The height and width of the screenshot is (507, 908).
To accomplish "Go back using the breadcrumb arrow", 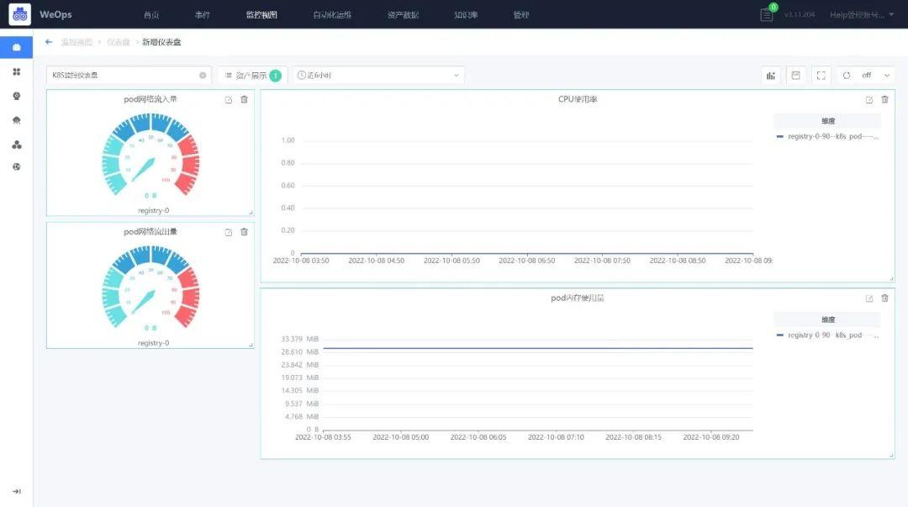I will coord(49,42).
